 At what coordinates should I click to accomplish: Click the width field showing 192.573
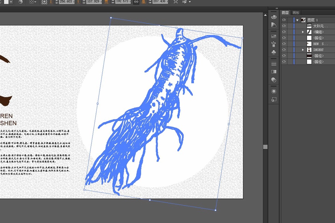click(x=123, y=1)
